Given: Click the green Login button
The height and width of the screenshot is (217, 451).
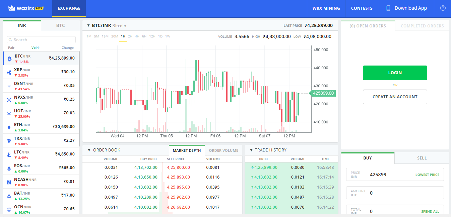Looking at the screenshot, I should coord(395,73).
